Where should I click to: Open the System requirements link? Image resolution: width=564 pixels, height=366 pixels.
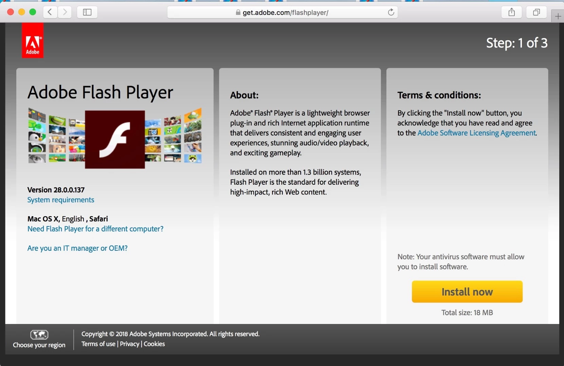(x=61, y=200)
